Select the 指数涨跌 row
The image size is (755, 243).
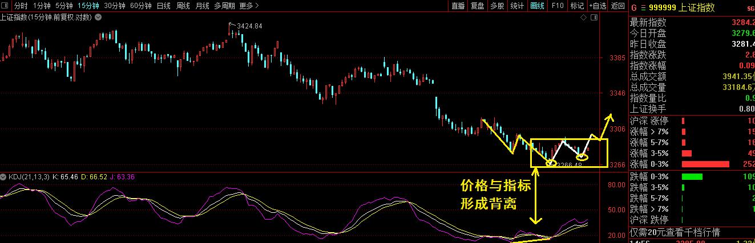tap(692, 55)
